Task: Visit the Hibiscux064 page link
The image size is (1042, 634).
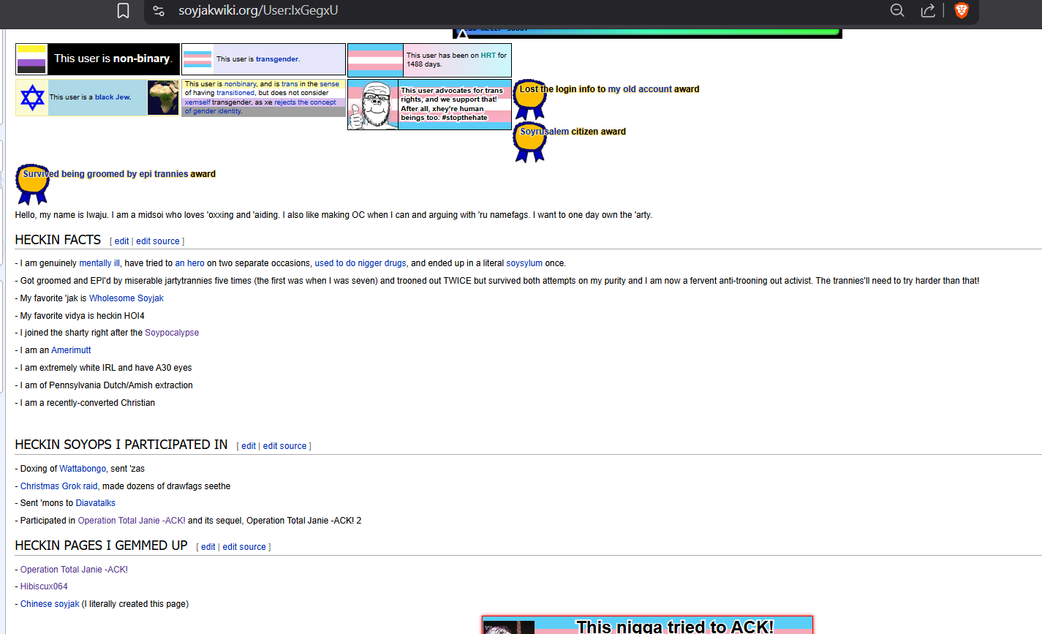Action: click(x=44, y=586)
